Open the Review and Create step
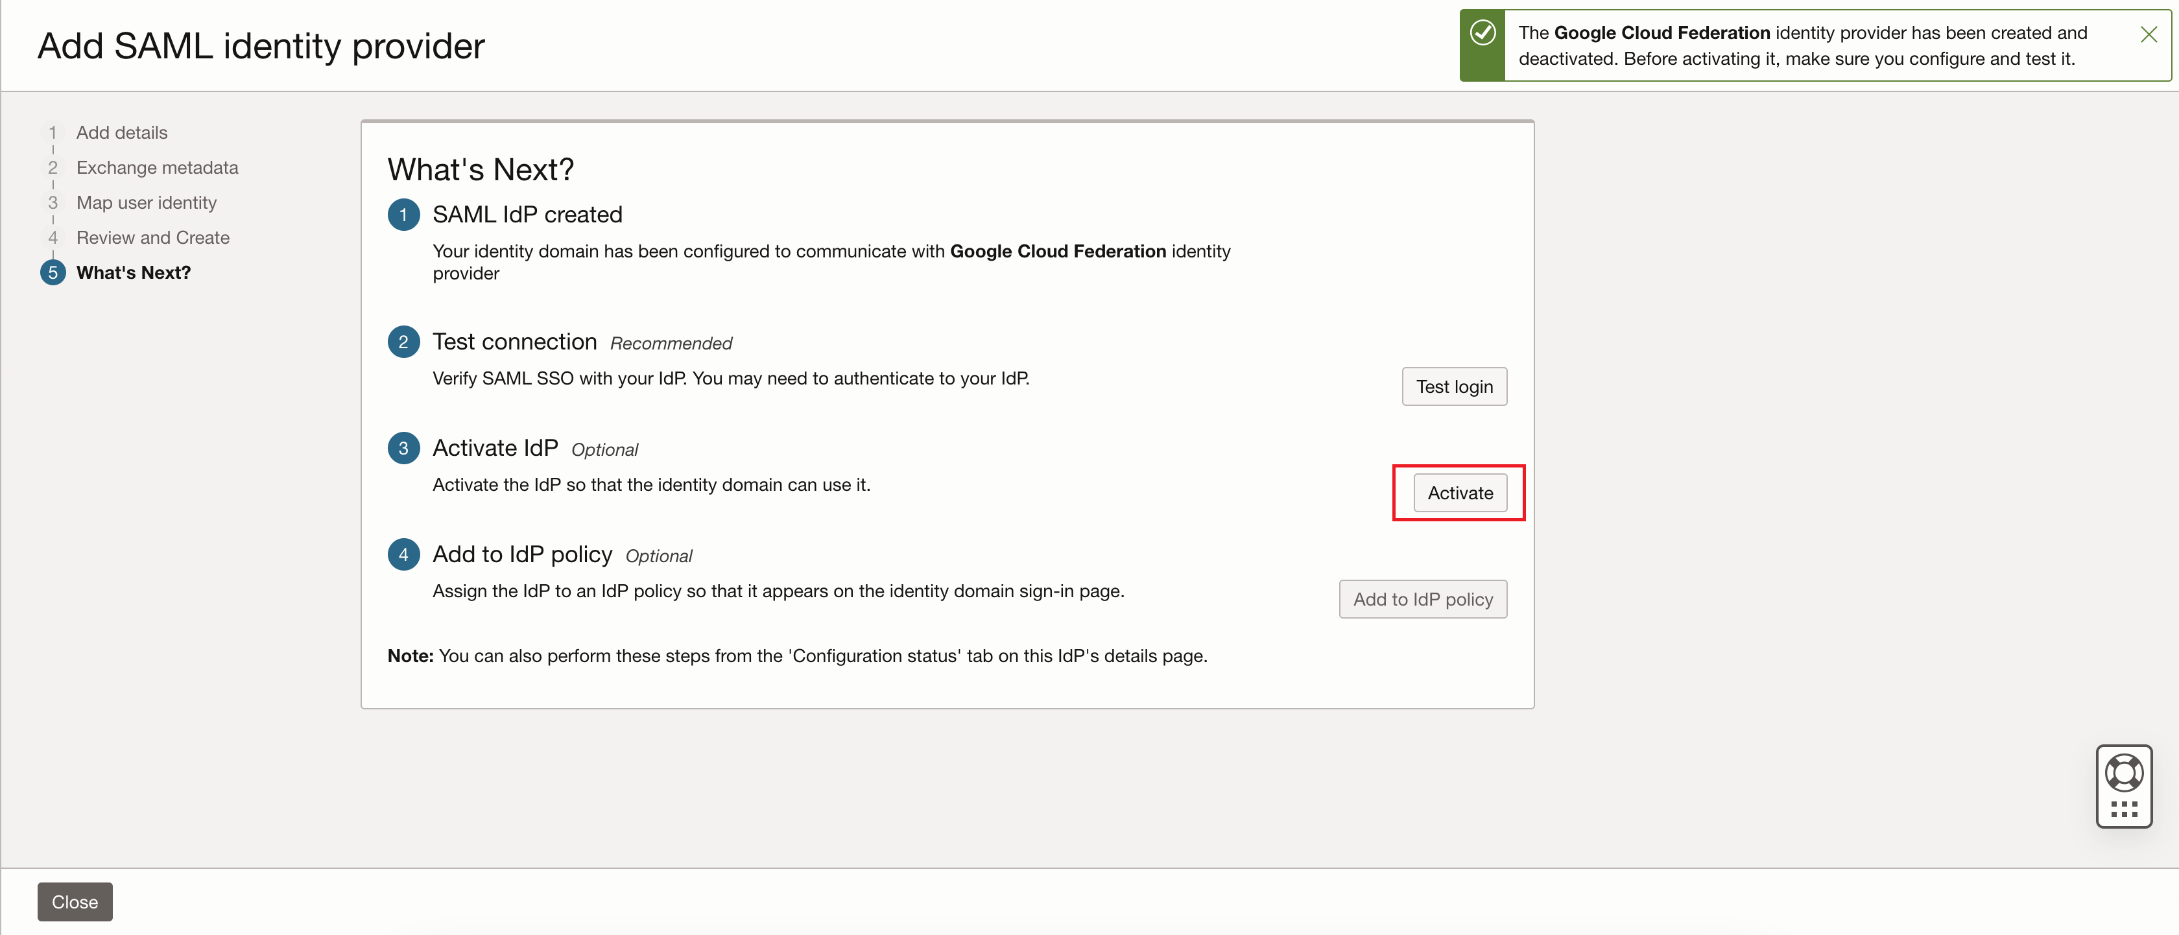Viewport: 2179px width, 935px height. [x=152, y=237]
